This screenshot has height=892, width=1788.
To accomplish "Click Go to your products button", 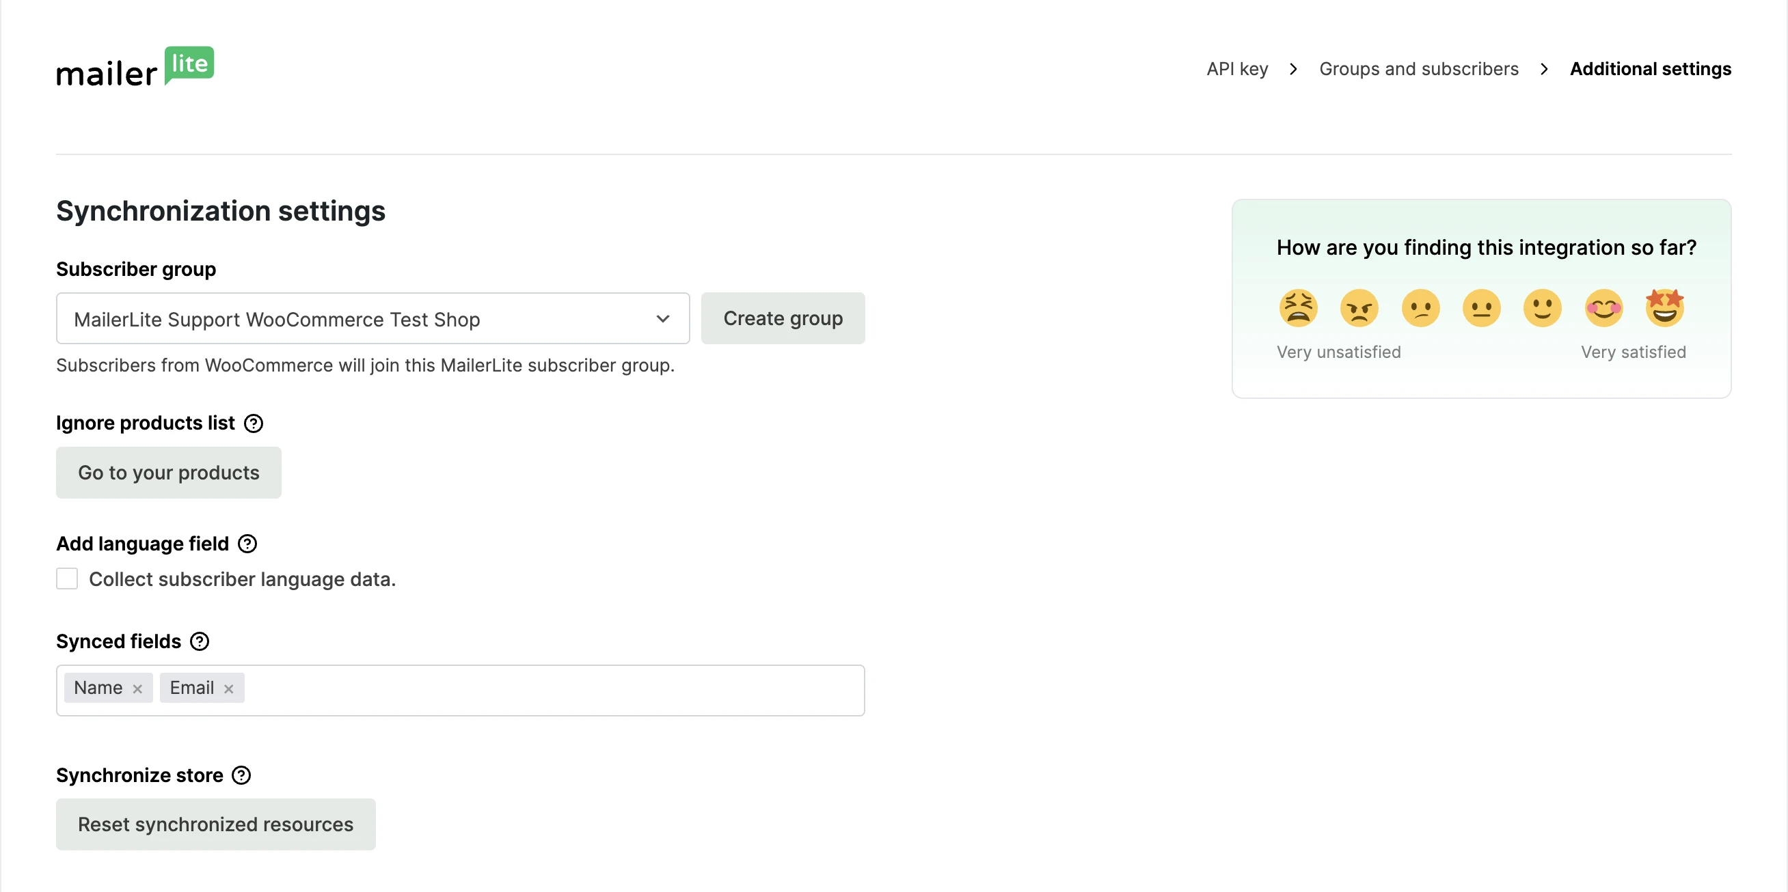I will tap(169, 473).
